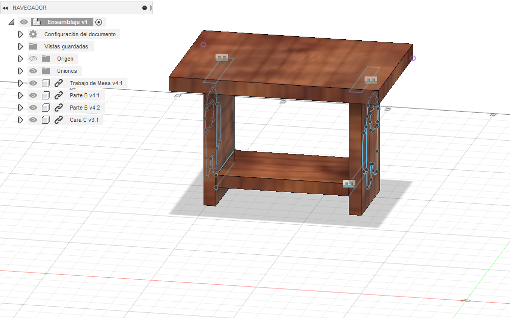Click the purple circle point at tabletop right corner
The width and height of the screenshot is (510, 318).
pyautogui.click(x=413, y=58)
